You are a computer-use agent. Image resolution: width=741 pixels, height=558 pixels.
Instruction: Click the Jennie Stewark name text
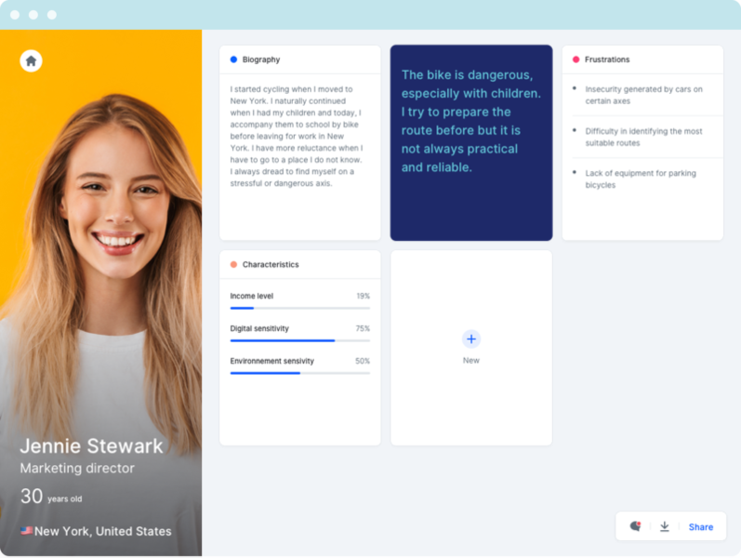[x=91, y=445]
